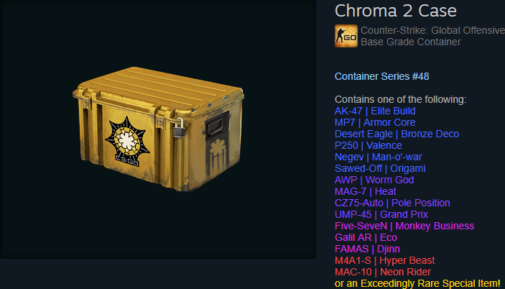
Task: Select Negev | Man-o'-war
Action: point(378,157)
